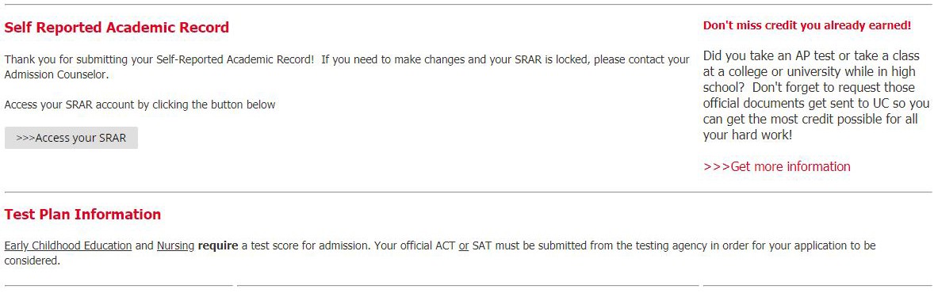The width and height of the screenshot is (938, 293).
Task: Select the Self Reported Academic Record heading
Action: [x=117, y=28]
